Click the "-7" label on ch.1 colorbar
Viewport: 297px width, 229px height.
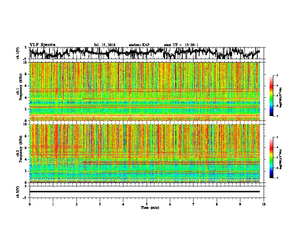point(276,116)
